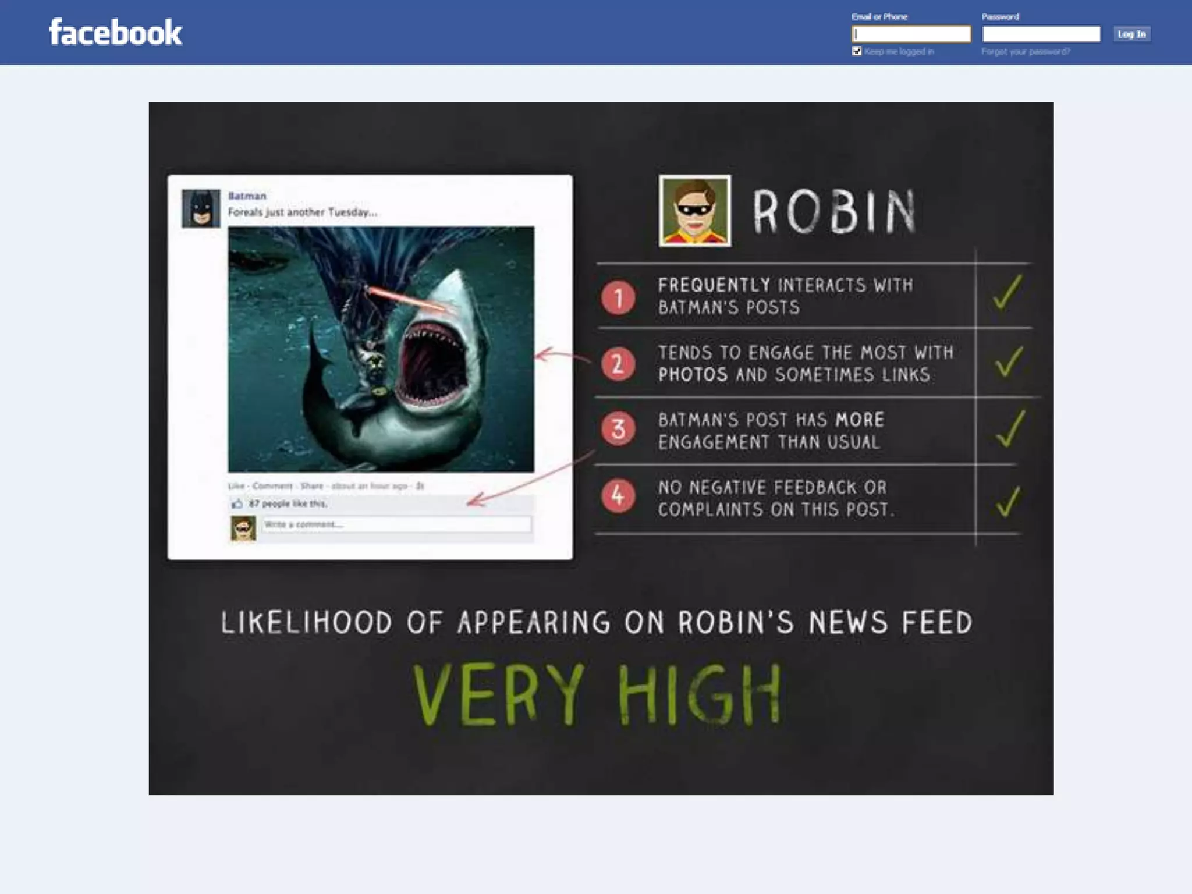Click the Like link under the photo
The width and height of the screenshot is (1192, 894).
tap(236, 486)
